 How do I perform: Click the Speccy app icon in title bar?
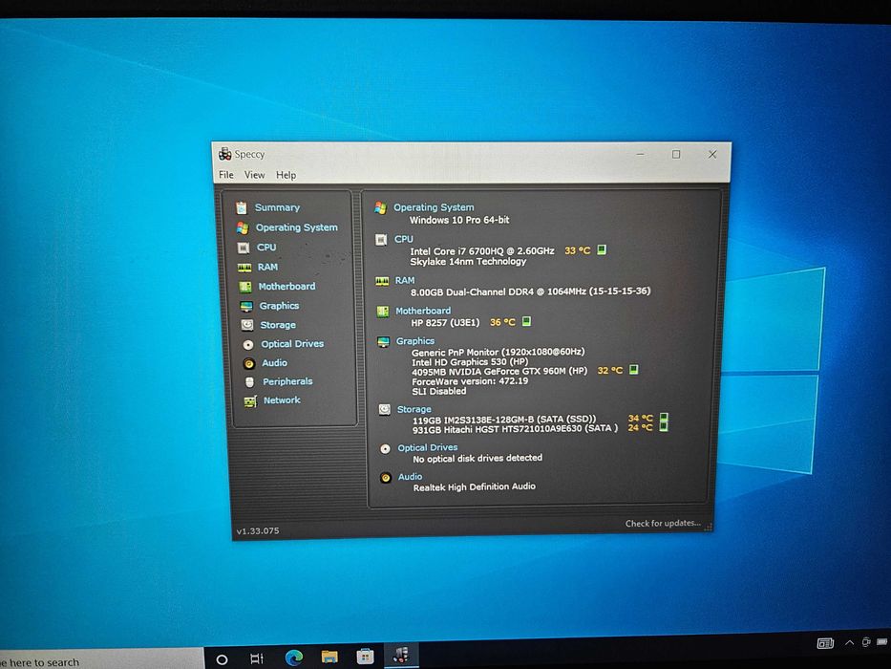[x=225, y=154]
